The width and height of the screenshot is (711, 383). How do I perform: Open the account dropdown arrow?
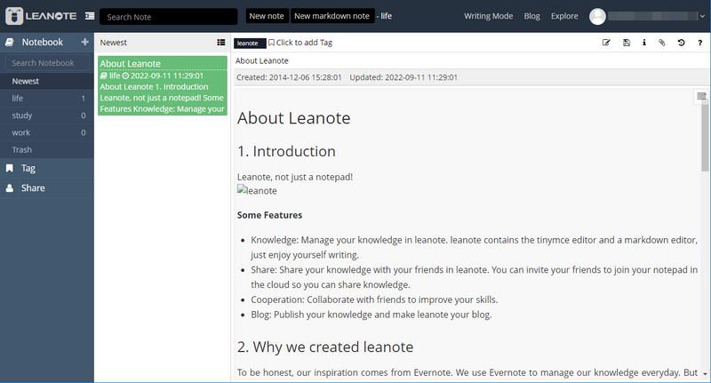702,16
